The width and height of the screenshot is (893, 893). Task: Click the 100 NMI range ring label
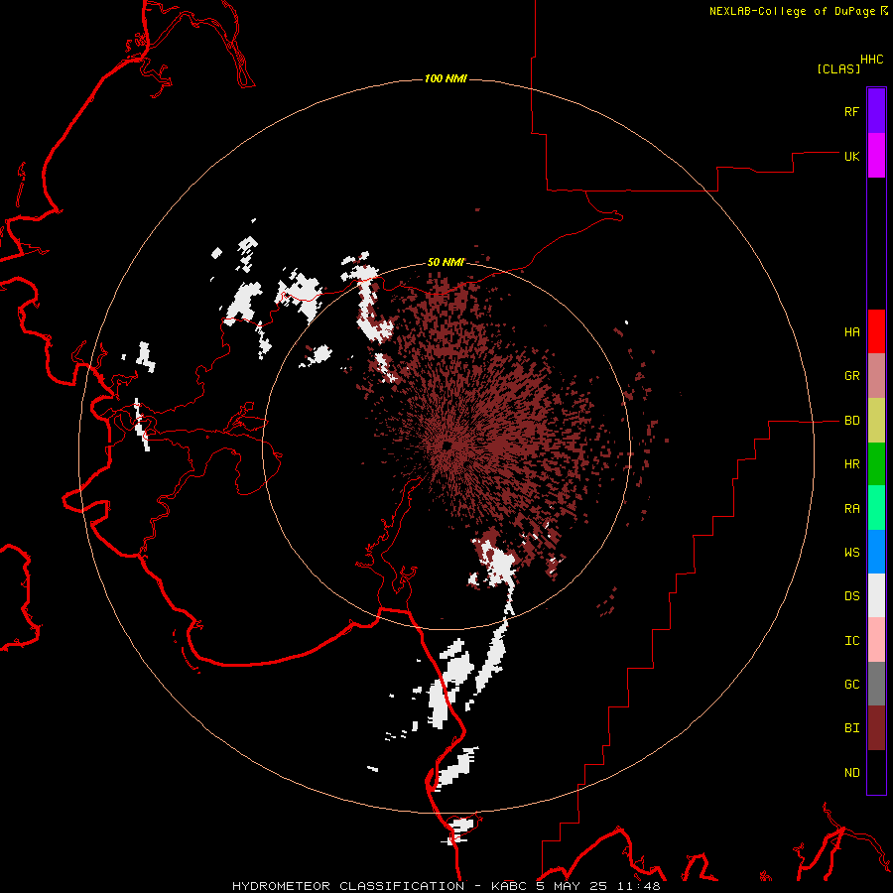[x=446, y=78]
